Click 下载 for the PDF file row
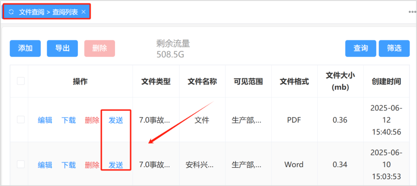The width and height of the screenshot is (417, 186). (69, 120)
